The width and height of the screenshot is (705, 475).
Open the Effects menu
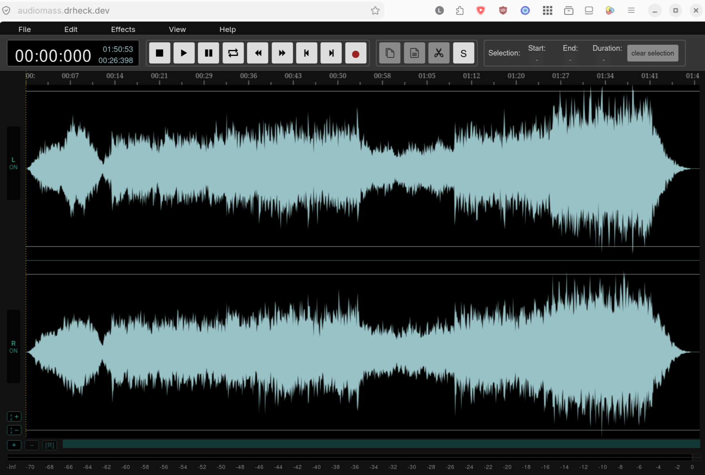click(x=123, y=29)
